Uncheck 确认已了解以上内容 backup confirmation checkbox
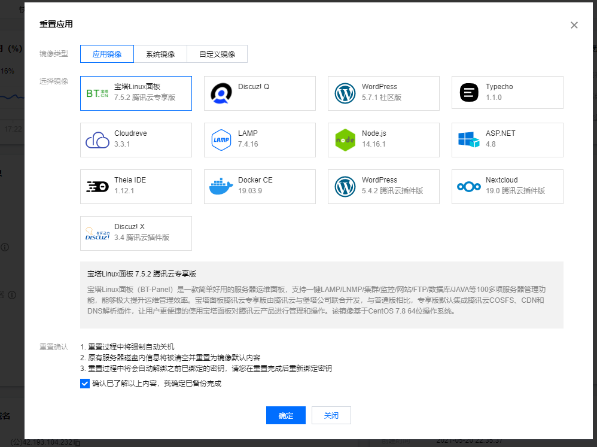Image resolution: width=597 pixels, height=447 pixels. tap(85, 384)
